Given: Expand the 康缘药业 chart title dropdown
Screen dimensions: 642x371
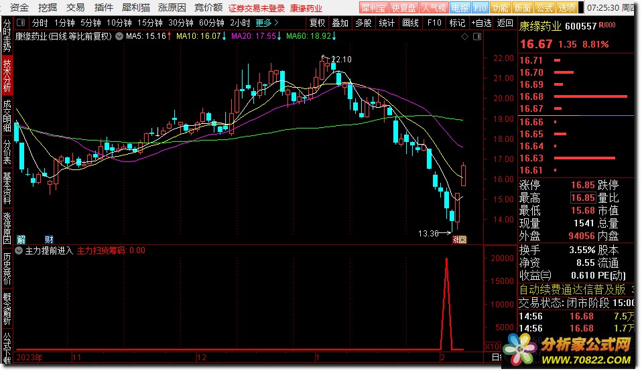Looking at the screenshot, I should click(119, 36).
